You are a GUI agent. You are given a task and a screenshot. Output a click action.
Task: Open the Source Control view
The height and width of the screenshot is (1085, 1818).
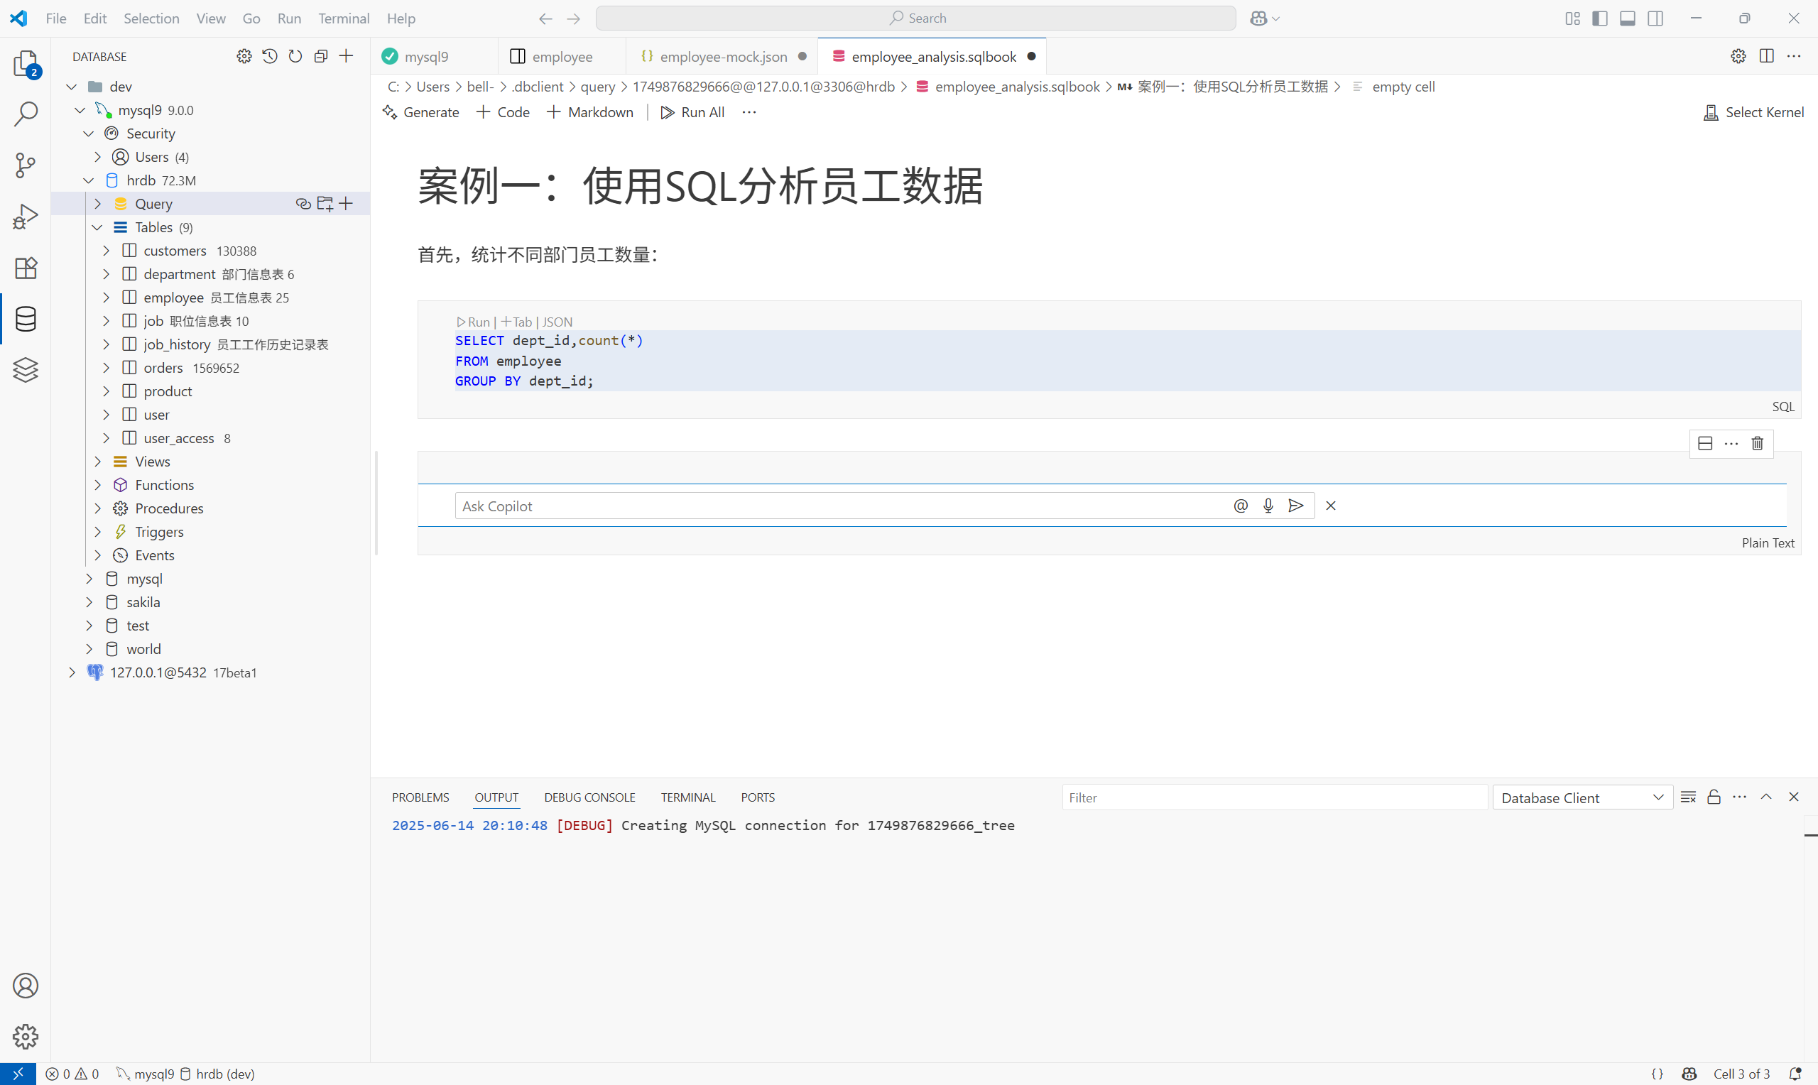pyautogui.click(x=26, y=165)
